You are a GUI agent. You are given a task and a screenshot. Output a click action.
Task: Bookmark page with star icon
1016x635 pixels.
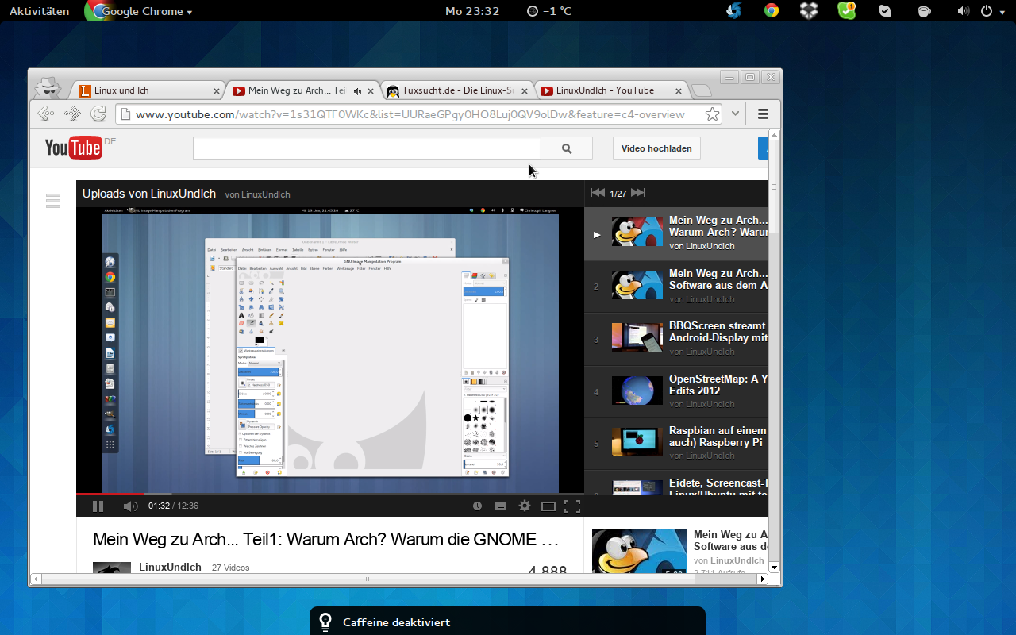click(712, 114)
